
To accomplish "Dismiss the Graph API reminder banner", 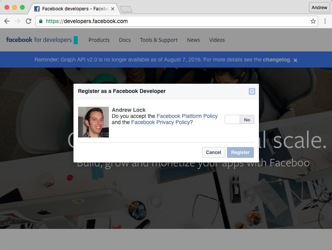I will (295, 60).
